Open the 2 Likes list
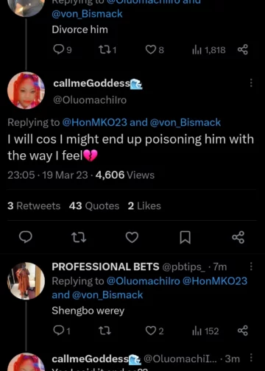The width and height of the screenshot is (265, 371). coord(144,206)
